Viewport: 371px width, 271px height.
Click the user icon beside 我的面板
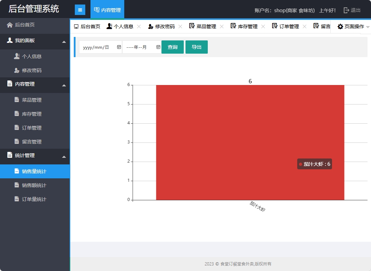point(10,40)
